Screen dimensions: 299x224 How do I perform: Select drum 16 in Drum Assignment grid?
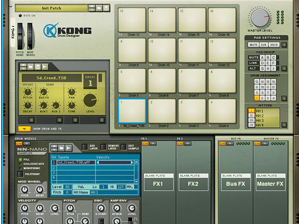[274, 82]
